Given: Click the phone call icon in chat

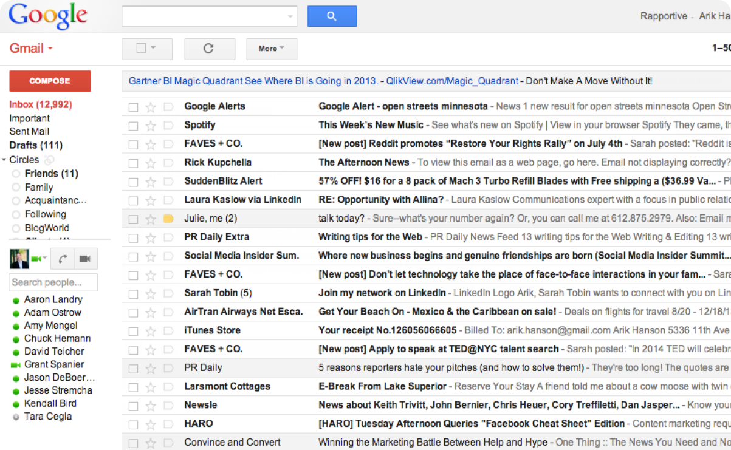Looking at the screenshot, I should pyautogui.click(x=63, y=259).
